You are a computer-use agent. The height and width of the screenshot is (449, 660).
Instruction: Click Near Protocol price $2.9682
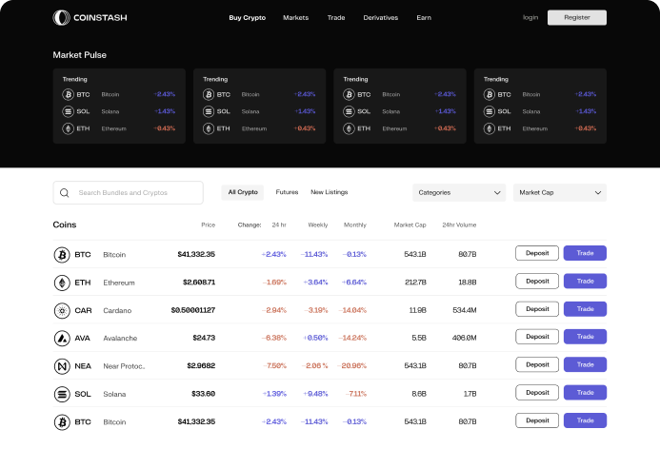tap(201, 365)
